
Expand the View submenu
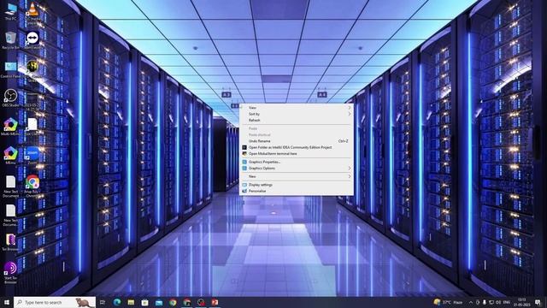coord(297,108)
